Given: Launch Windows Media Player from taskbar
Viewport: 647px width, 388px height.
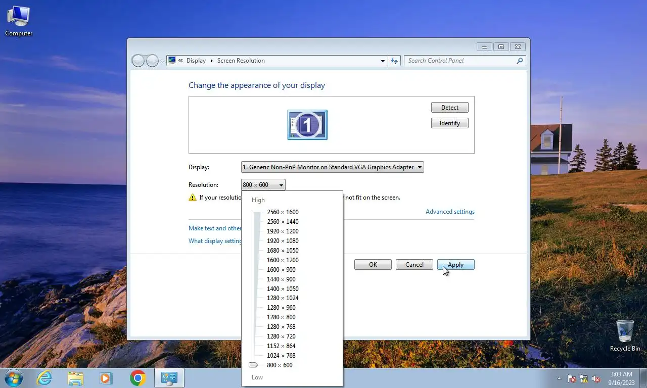Looking at the screenshot, I should pos(106,378).
